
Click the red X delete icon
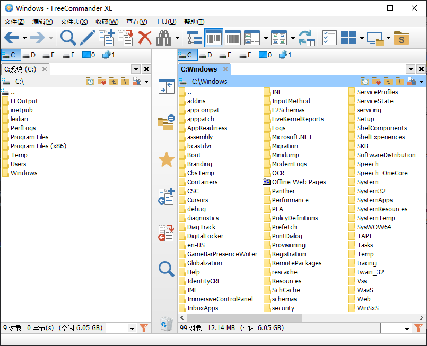[145, 38]
